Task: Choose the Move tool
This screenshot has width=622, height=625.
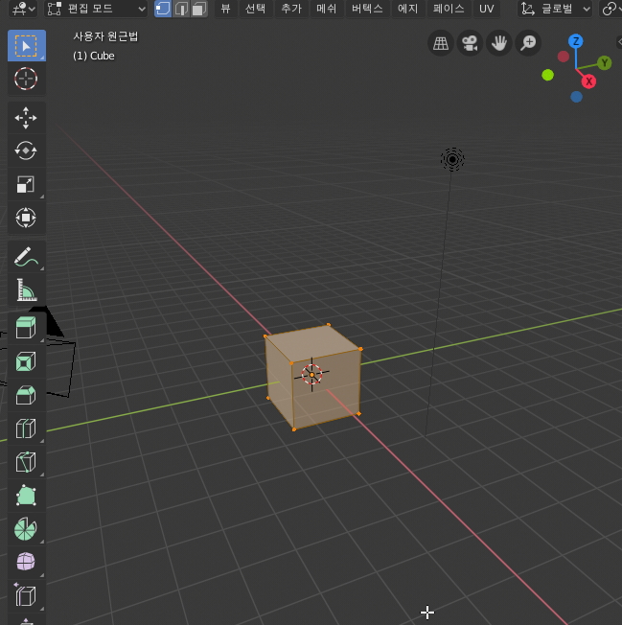Action: [x=26, y=118]
